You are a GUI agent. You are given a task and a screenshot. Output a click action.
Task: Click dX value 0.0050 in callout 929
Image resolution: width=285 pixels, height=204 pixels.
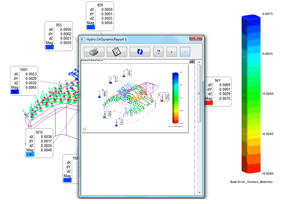(107, 9)
